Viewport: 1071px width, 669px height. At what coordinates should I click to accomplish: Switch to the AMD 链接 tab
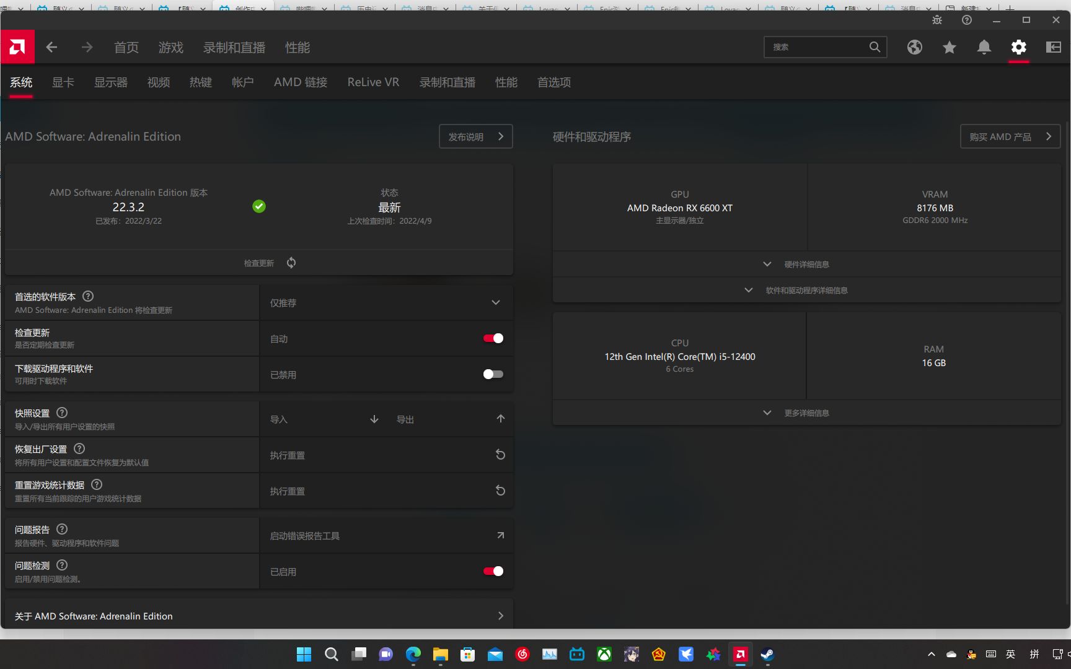pyautogui.click(x=301, y=82)
